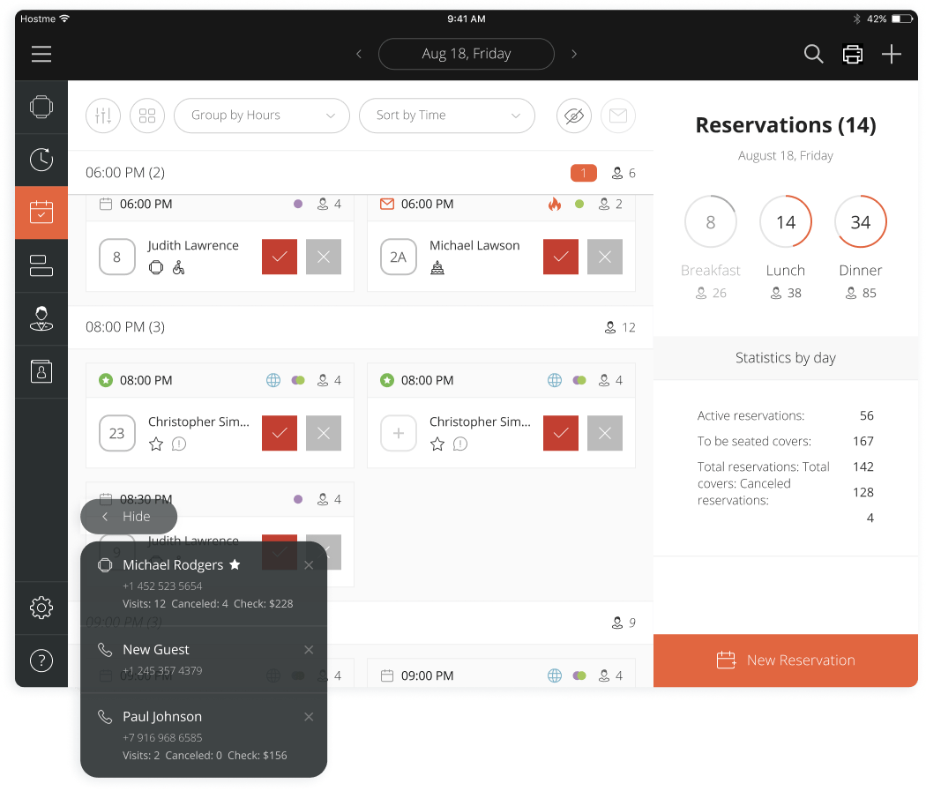
Task: Open the clock timeline view in sidebar
Action: coord(41,160)
